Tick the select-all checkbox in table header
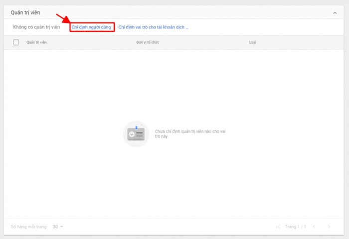 [x=16, y=42]
